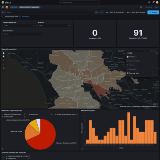The height and width of the screenshot is (160, 160).
Task: Click the Lampioni rotti legend color
Action: (29, 114)
